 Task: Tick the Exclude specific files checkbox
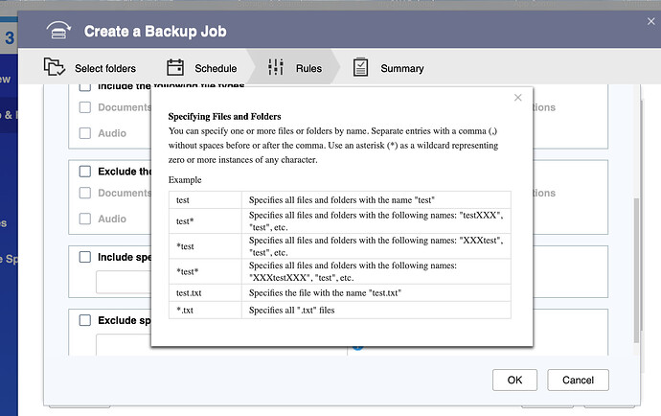click(85, 320)
